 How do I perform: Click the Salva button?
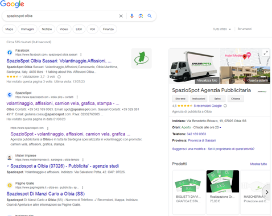pos(217,99)
